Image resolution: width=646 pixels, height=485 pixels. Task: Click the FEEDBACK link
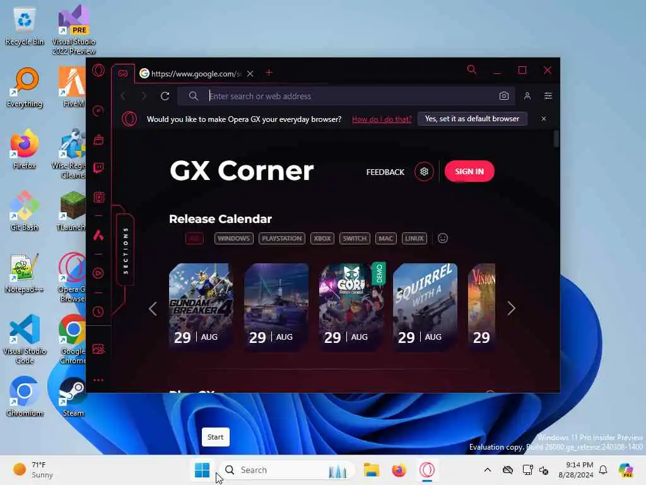click(385, 172)
